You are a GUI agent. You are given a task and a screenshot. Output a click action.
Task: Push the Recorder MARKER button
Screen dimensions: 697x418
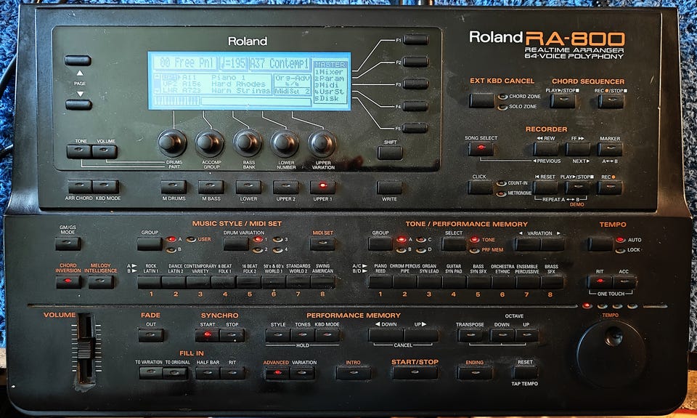[610, 149]
